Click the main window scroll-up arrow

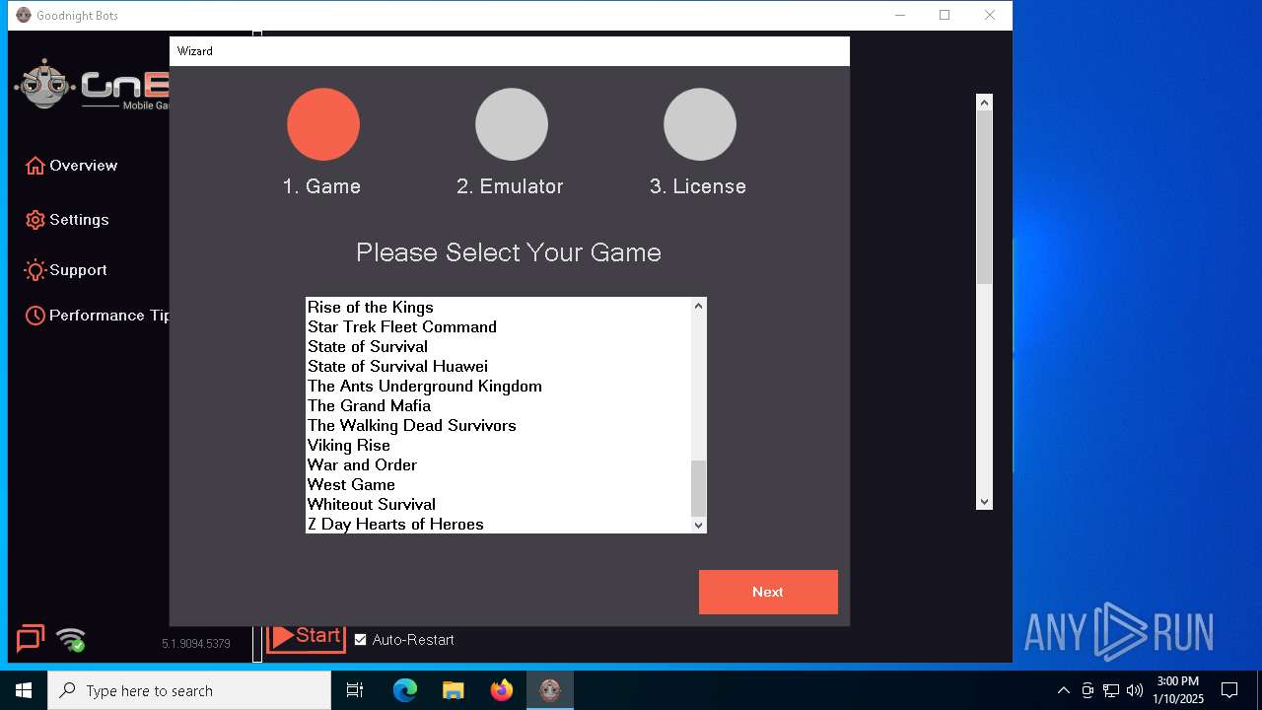coord(984,103)
